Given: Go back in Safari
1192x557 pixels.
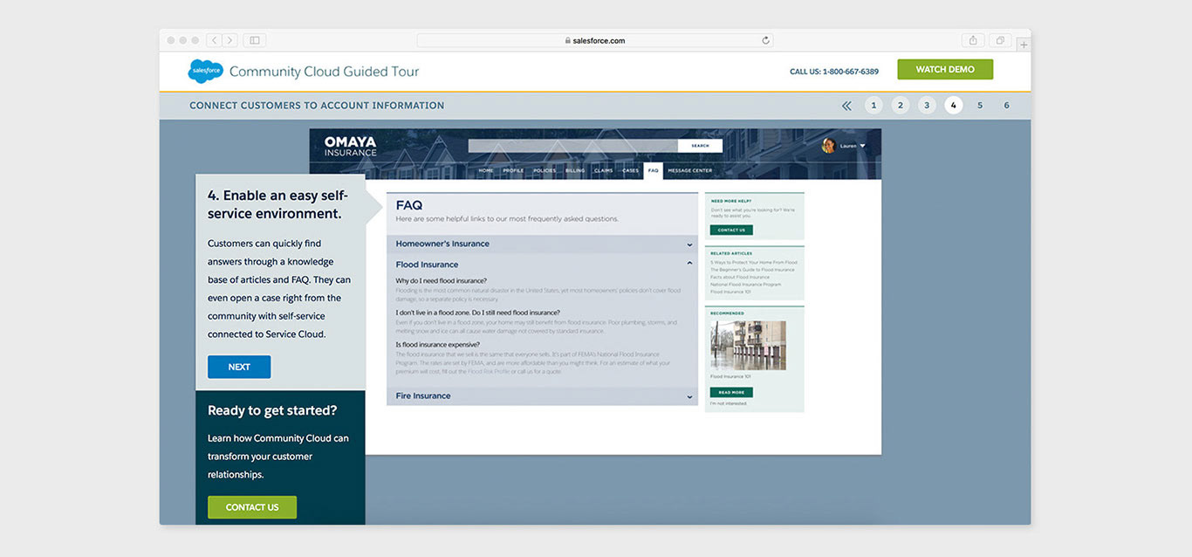Looking at the screenshot, I should (x=214, y=40).
